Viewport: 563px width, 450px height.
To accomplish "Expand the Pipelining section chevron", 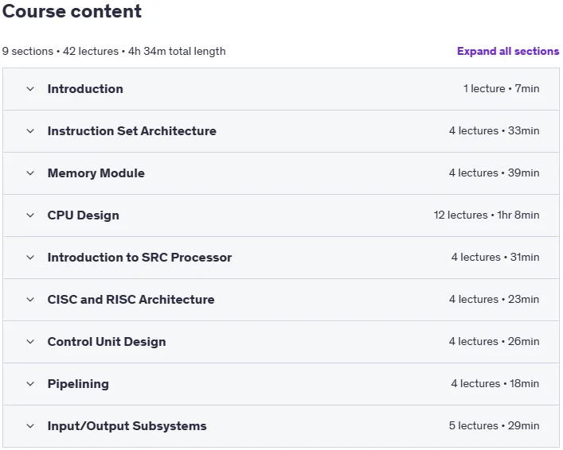I will [30, 384].
